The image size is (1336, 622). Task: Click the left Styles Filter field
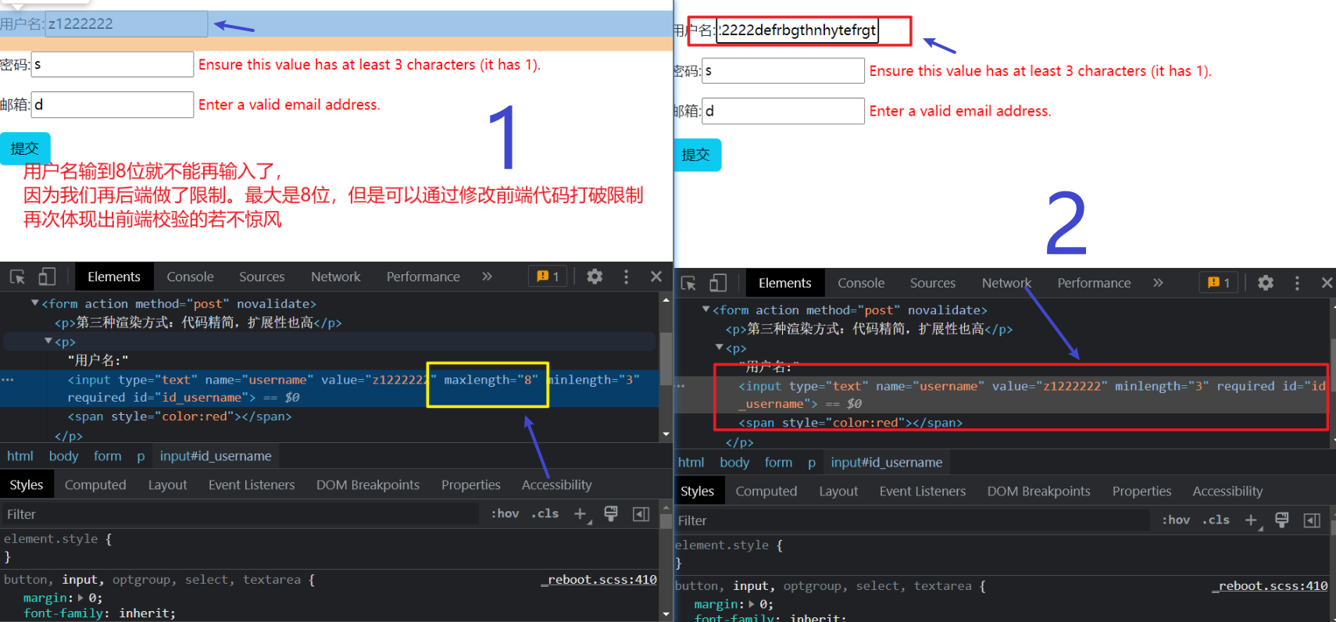click(241, 514)
